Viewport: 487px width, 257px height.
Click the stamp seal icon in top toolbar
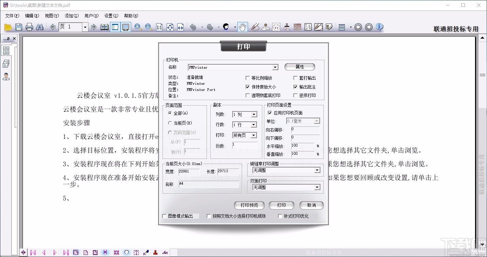click(266, 27)
